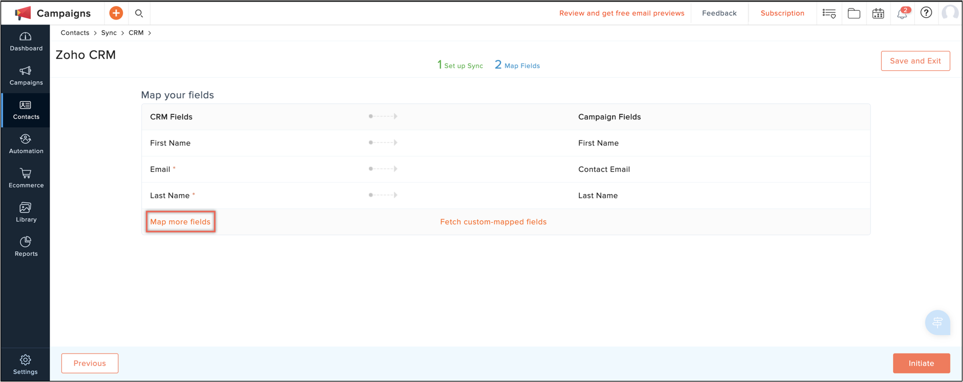This screenshot has width=963, height=382.
Task: Select the Campaign field Last Name
Action: (598, 196)
